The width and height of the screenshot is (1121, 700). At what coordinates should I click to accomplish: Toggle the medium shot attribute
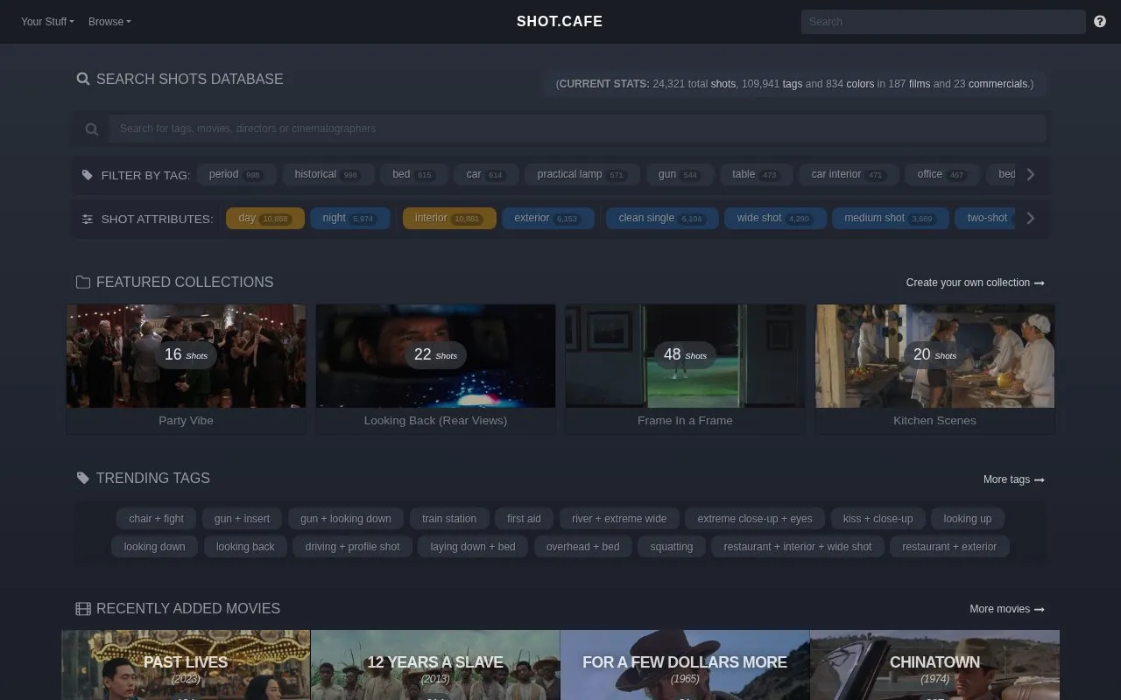click(891, 218)
